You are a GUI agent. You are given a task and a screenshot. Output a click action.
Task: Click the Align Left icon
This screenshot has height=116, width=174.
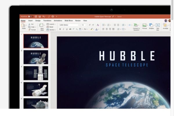[x=103, y=29]
